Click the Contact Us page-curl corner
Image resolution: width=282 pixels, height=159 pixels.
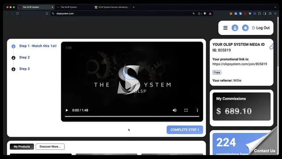coord(264,151)
